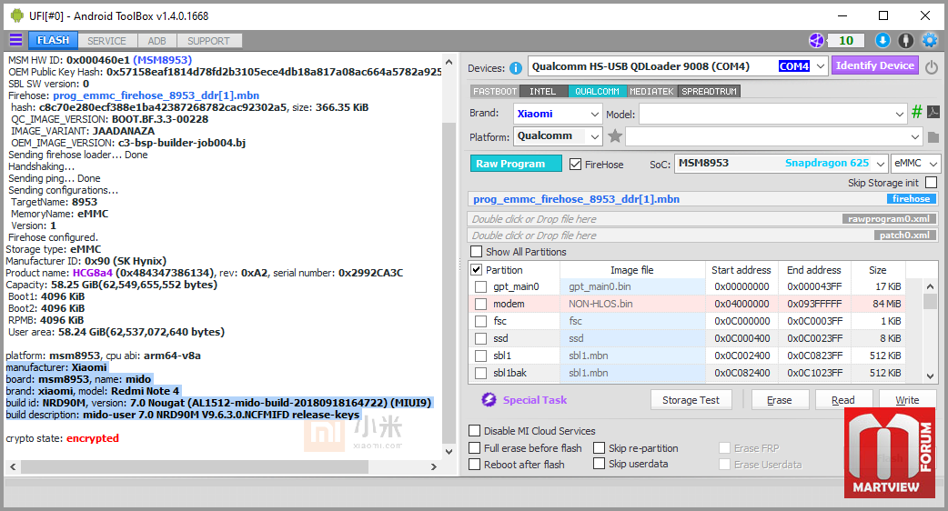This screenshot has height=511, width=948.
Task: Click the blue download update icon
Action: point(882,41)
